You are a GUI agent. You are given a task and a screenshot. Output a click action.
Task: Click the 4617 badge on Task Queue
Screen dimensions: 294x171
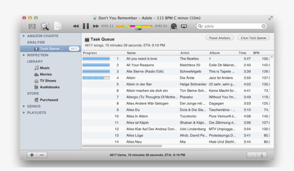click(x=74, y=49)
